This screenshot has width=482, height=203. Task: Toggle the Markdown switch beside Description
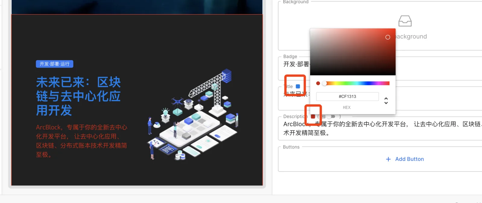[x=331, y=116]
